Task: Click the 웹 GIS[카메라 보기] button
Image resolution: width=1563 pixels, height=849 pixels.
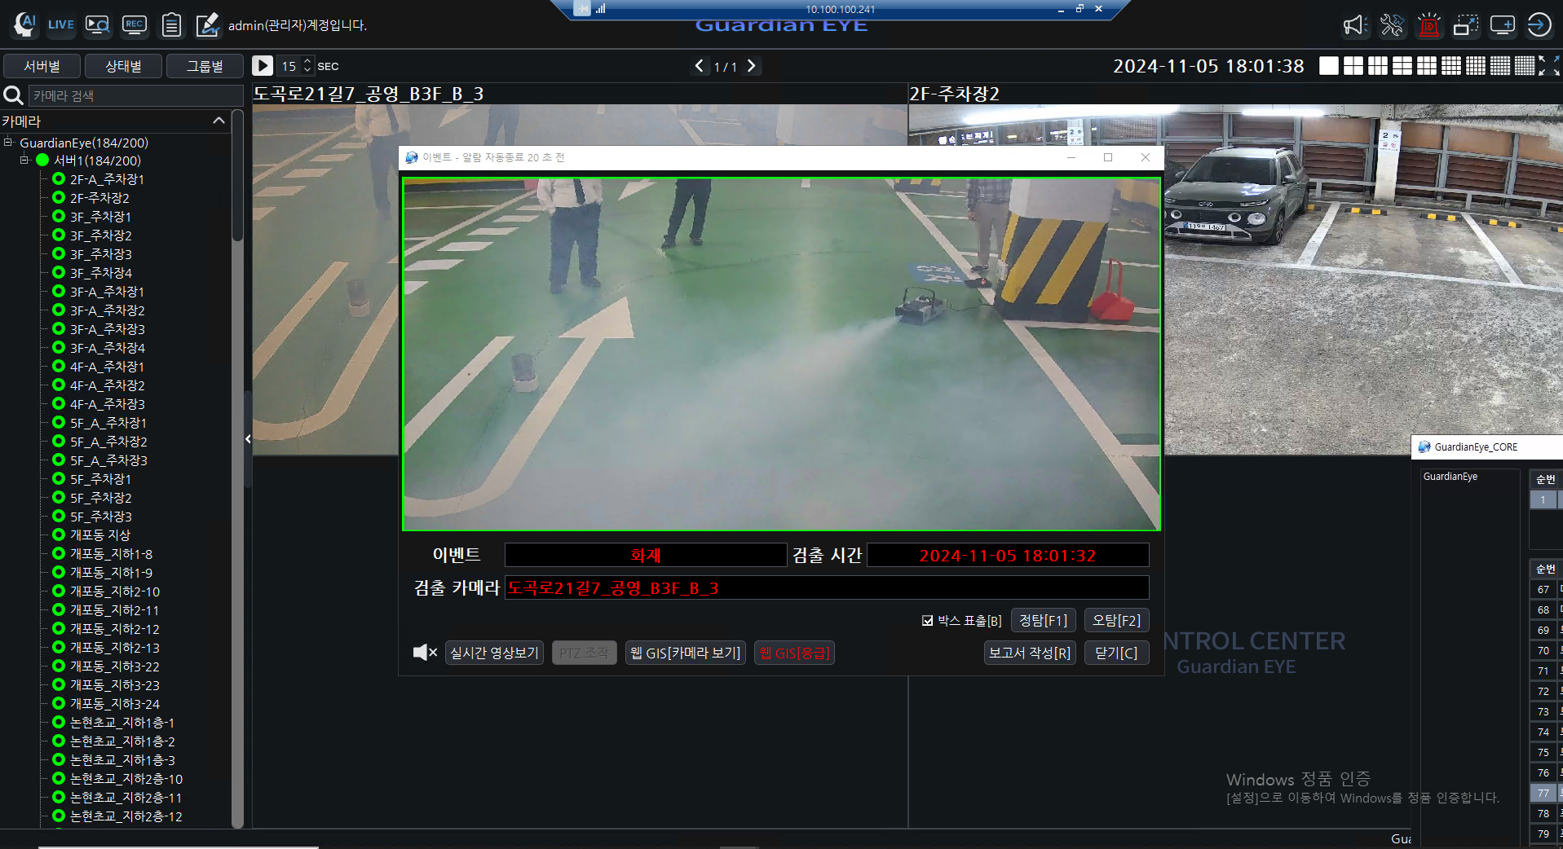Action: tap(686, 653)
